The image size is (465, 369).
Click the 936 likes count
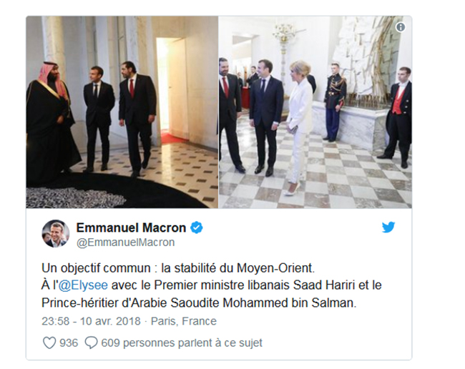tap(69, 343)
